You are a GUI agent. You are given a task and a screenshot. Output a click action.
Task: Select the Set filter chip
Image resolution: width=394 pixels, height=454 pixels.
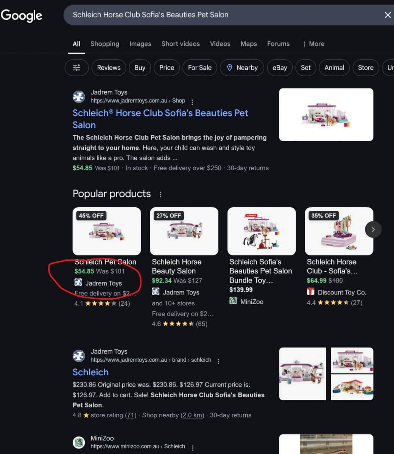click(306, 68)
